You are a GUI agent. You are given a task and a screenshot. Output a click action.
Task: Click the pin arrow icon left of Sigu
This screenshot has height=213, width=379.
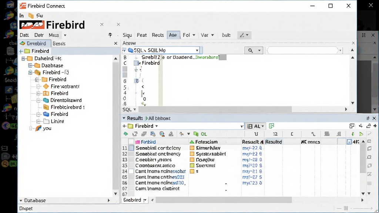(x=110, y=35)
